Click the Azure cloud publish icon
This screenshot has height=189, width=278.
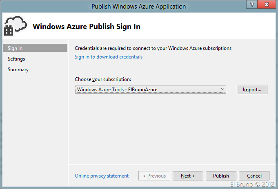pyautogui.click(x=15, y=26)
